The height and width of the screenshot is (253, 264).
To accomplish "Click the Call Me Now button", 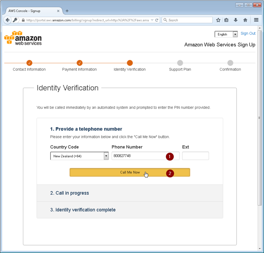I will point(130,172).
